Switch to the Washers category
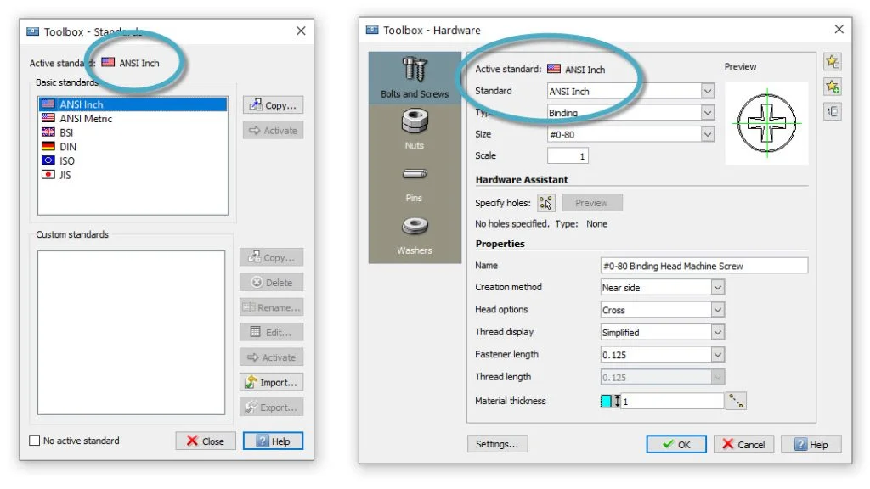 tap(415, 234)
